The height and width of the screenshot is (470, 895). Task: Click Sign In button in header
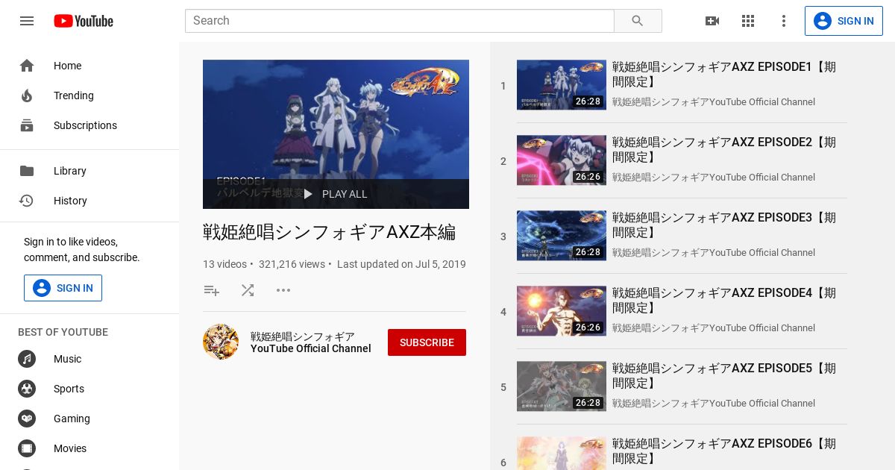coord(844,21)
